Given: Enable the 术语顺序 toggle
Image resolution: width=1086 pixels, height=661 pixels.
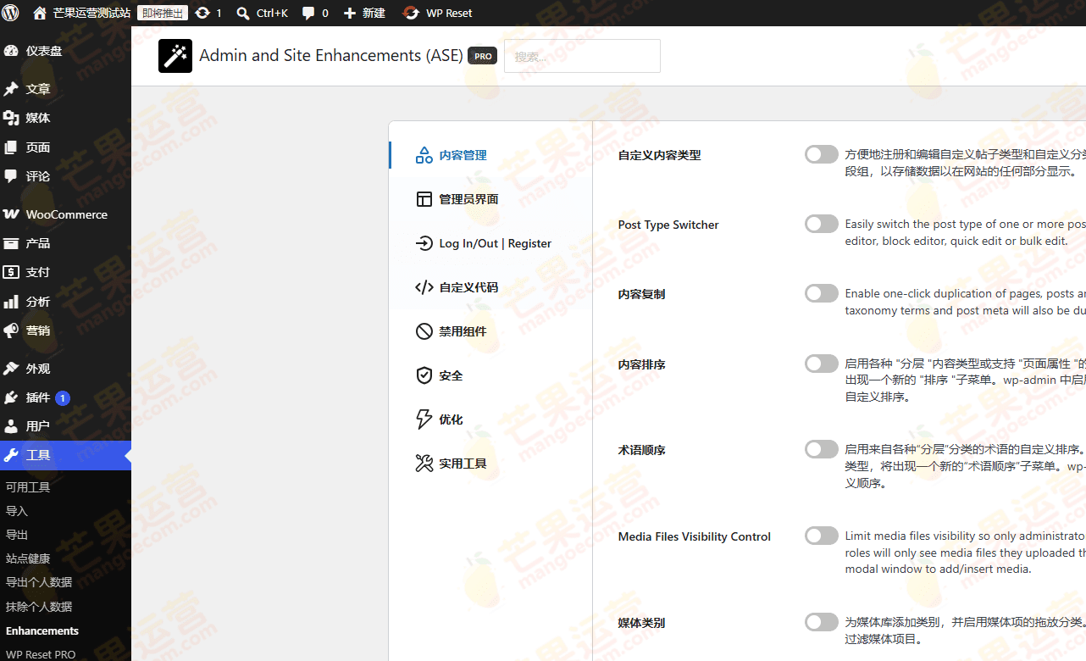Looking at the screenshot, I should [822, 449].
